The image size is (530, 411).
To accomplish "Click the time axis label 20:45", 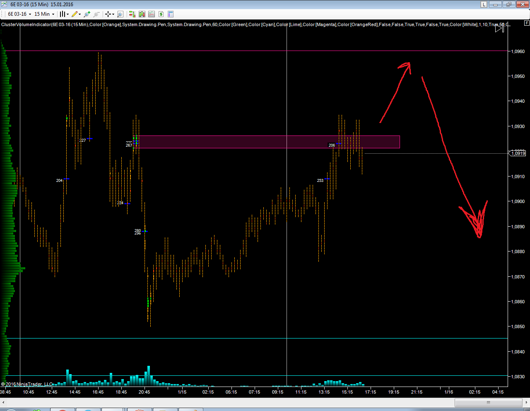I will pyautogui.click(x=144, y=392).
